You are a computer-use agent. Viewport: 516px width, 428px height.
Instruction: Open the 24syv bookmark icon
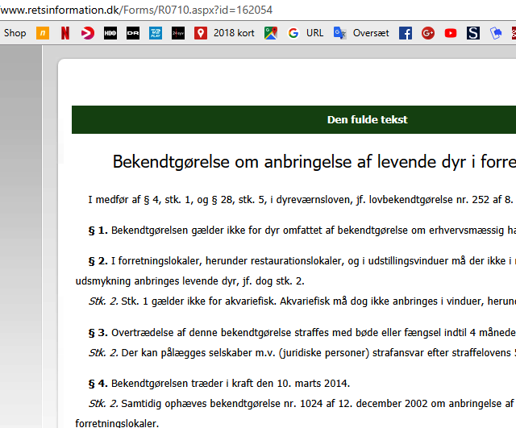tap(178, 33)
